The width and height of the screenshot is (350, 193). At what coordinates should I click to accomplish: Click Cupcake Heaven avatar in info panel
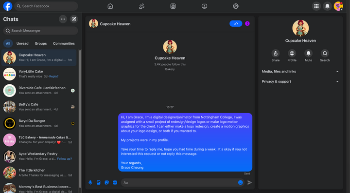300,28
